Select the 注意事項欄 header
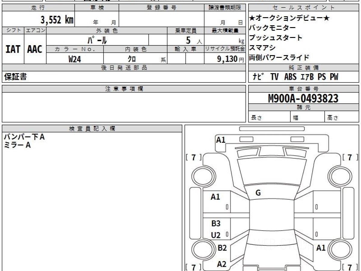Viewport: 361px width, 271px height. tap(124, 89)
